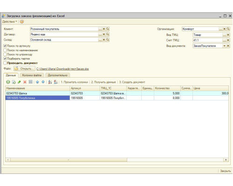This screenshot has width=233, height=186.
Task: Disable the Поиск по артикулу checkbox
Action: pos(5,46)
